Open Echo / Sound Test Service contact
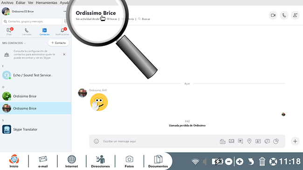 (x=35, y=75)
